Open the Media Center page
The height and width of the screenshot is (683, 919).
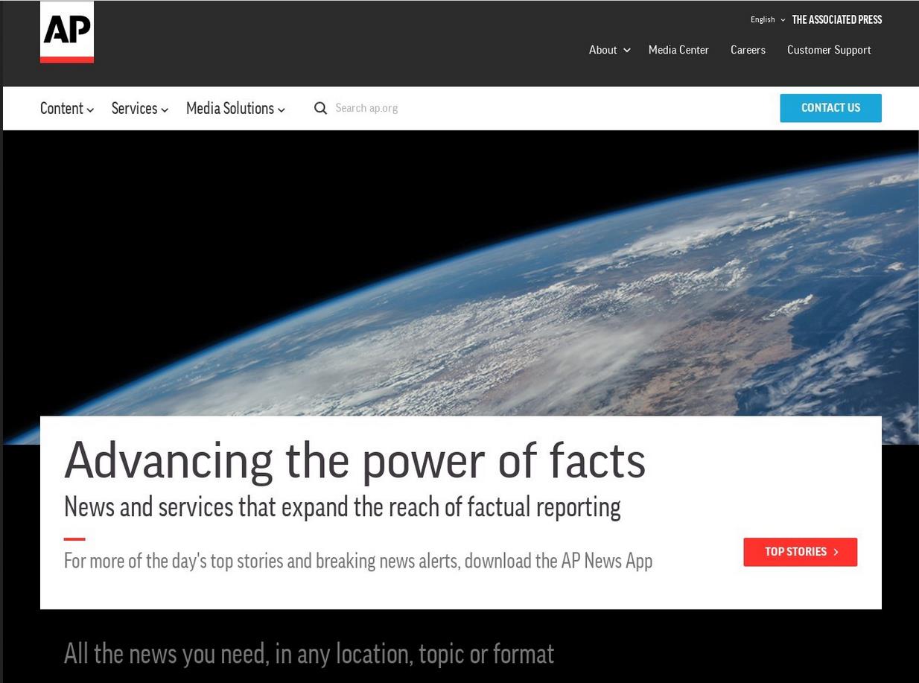click(x=678, y=50)
